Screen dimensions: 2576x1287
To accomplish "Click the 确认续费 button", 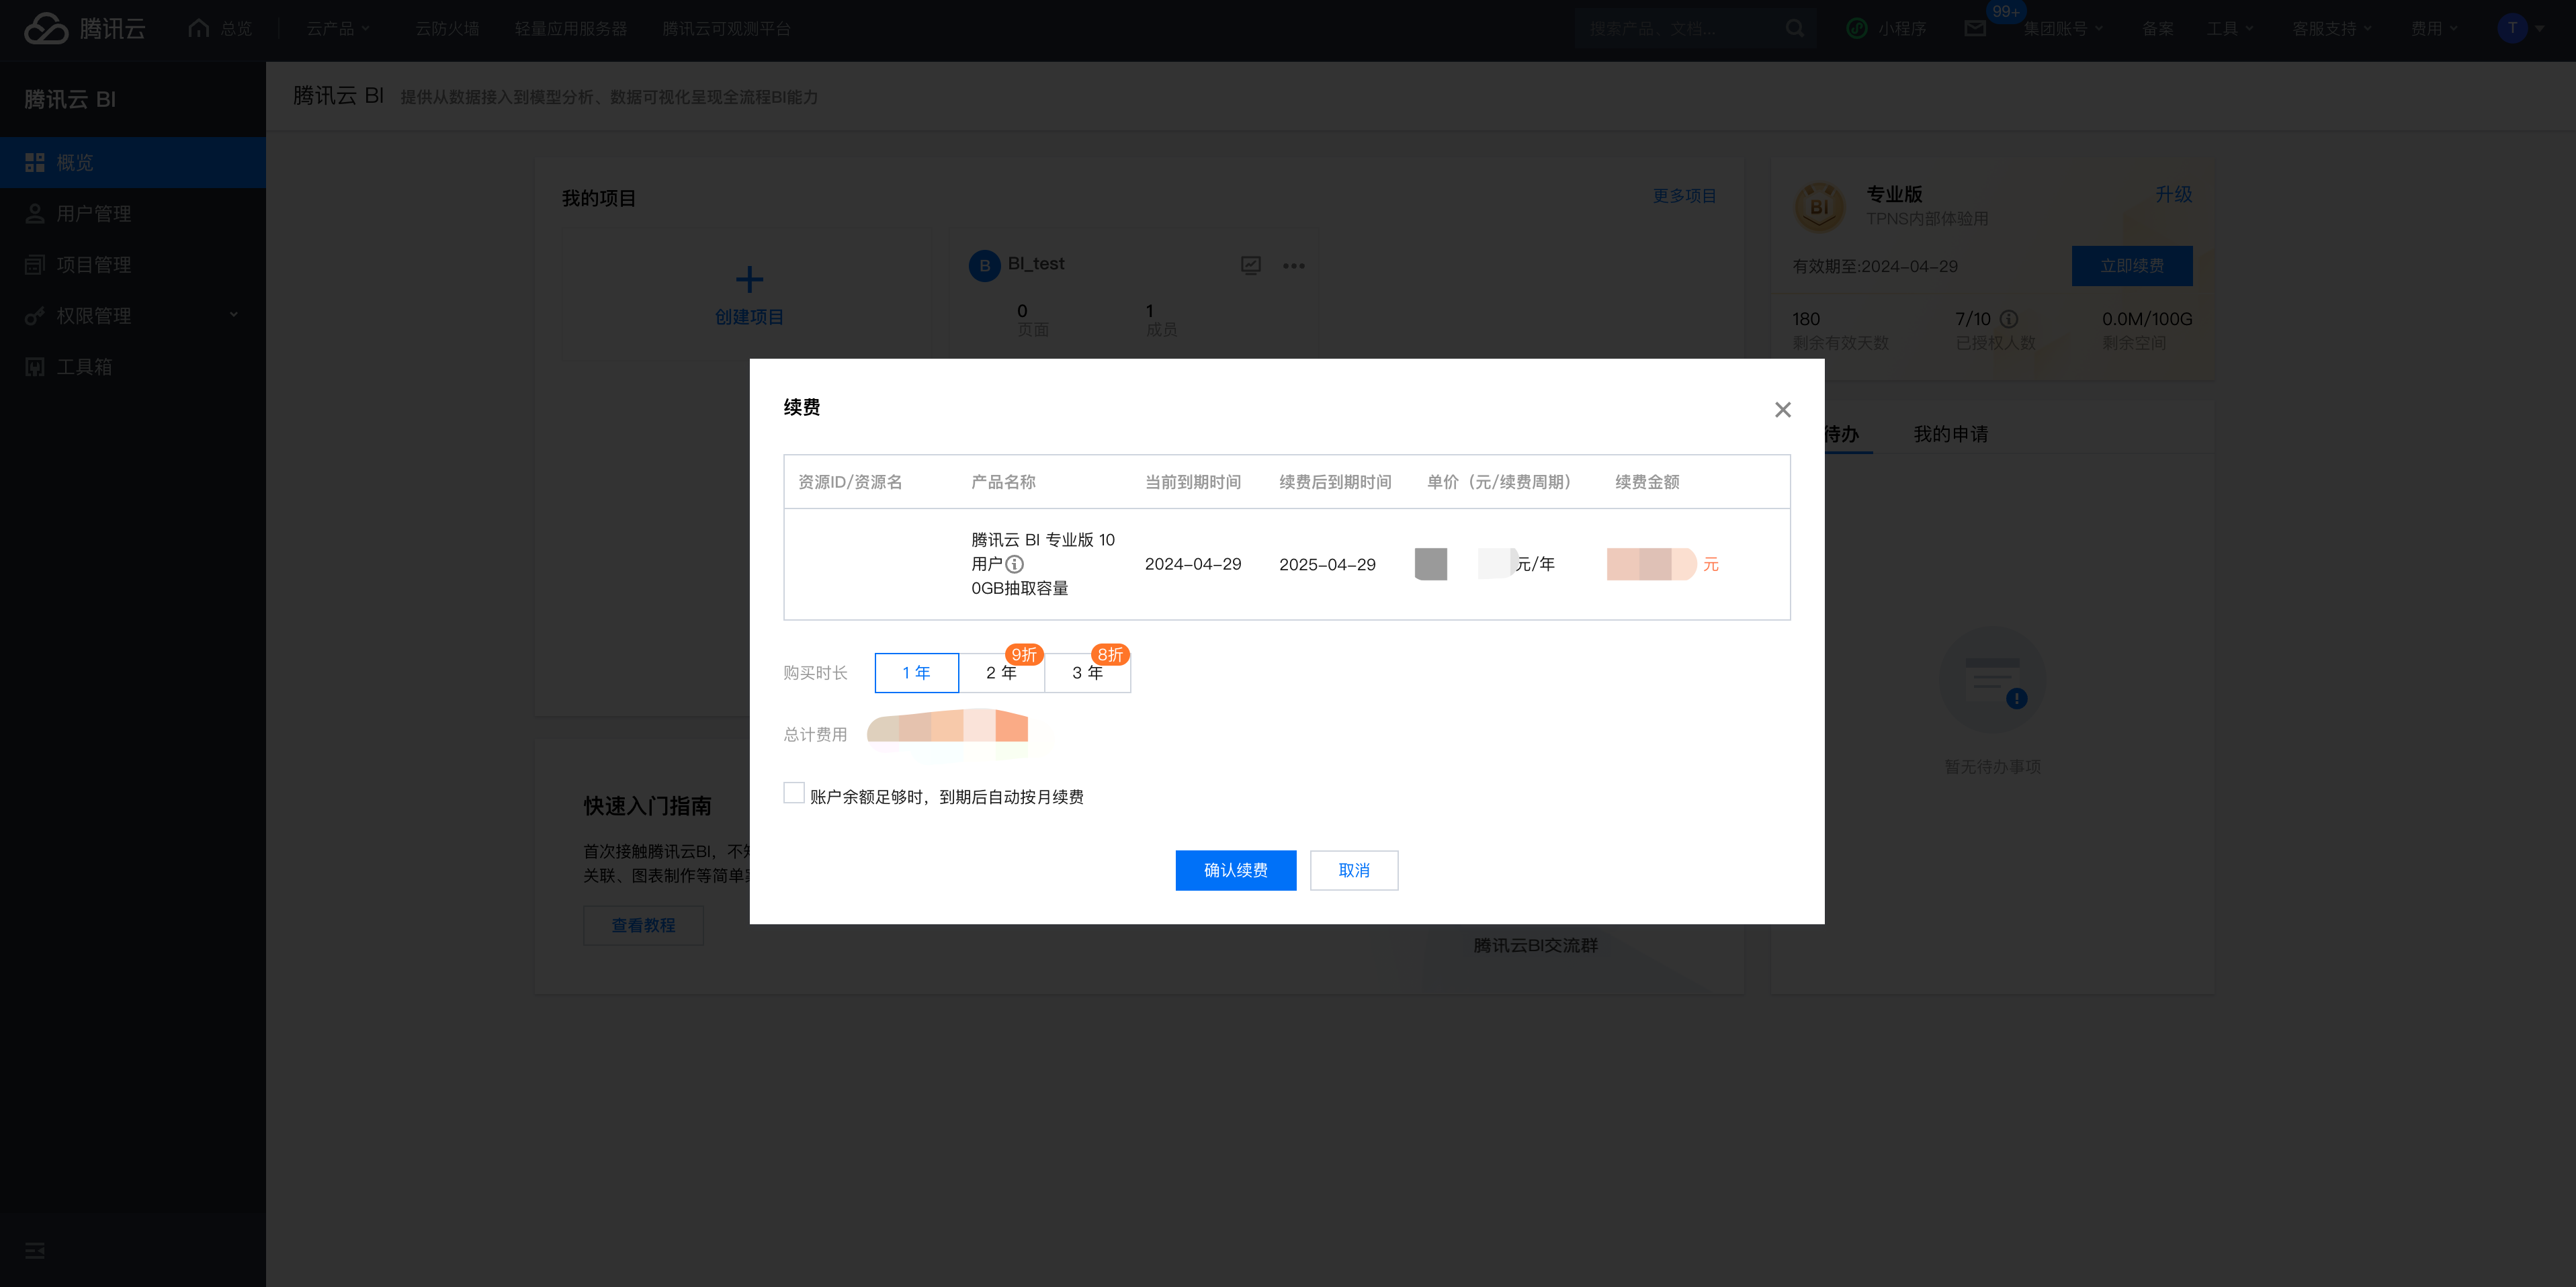I will [x=1235, y=870].
